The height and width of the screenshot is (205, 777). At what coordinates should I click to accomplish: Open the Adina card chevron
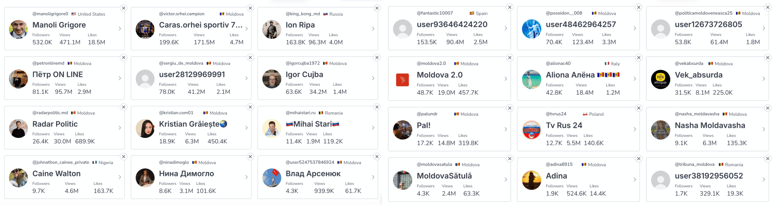coord(635,180)
